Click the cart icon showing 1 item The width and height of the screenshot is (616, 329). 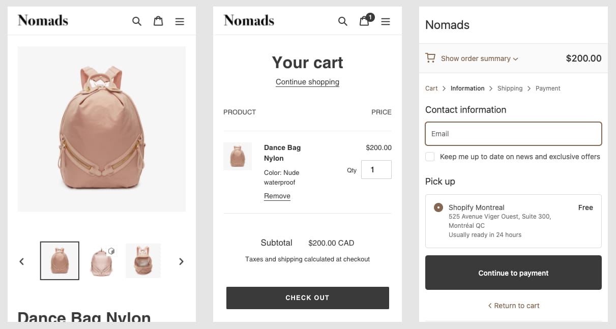[x=365, y=21]
